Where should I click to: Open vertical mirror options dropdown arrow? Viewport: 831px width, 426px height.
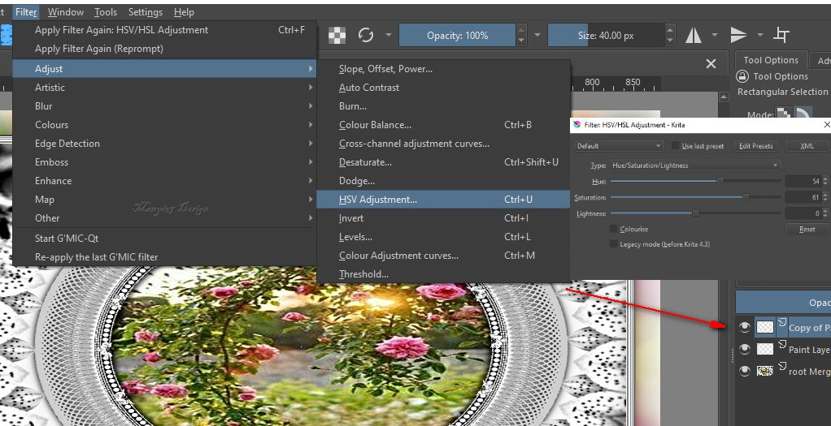pyautogui.click(x=760, y=36)
